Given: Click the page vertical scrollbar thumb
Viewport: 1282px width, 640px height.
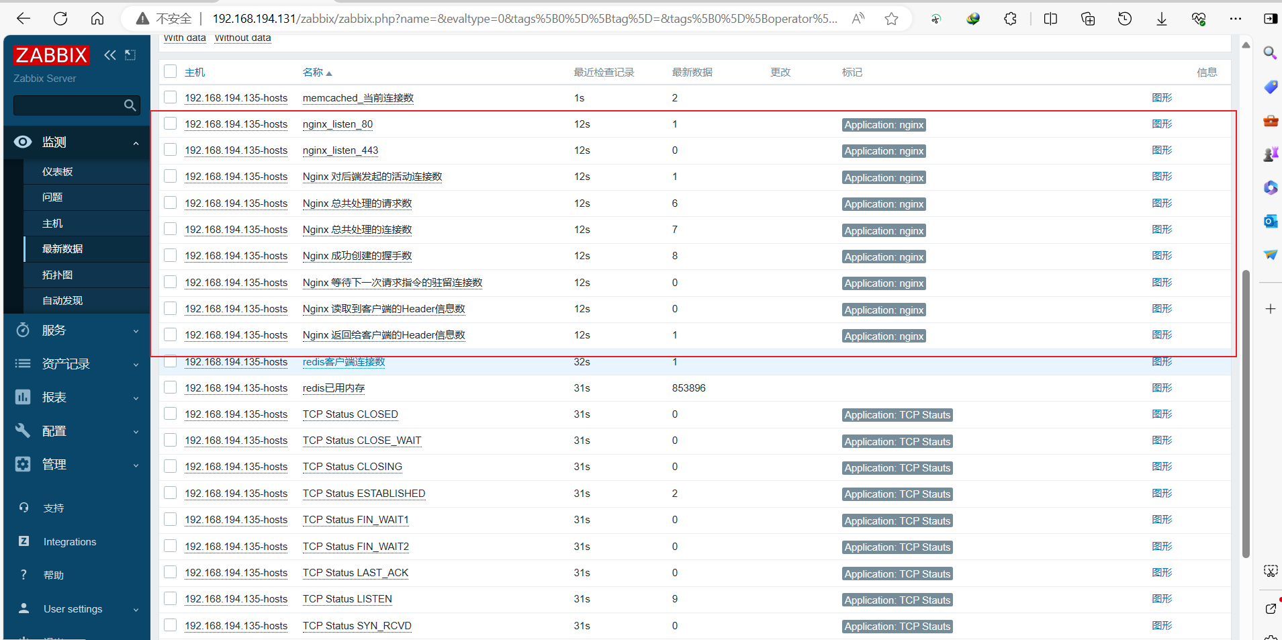Looking at the screenshot, I should pos(1246,414).
